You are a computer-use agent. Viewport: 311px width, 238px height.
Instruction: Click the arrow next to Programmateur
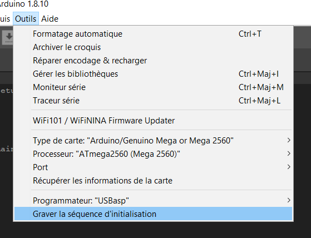tap(289, 200)
